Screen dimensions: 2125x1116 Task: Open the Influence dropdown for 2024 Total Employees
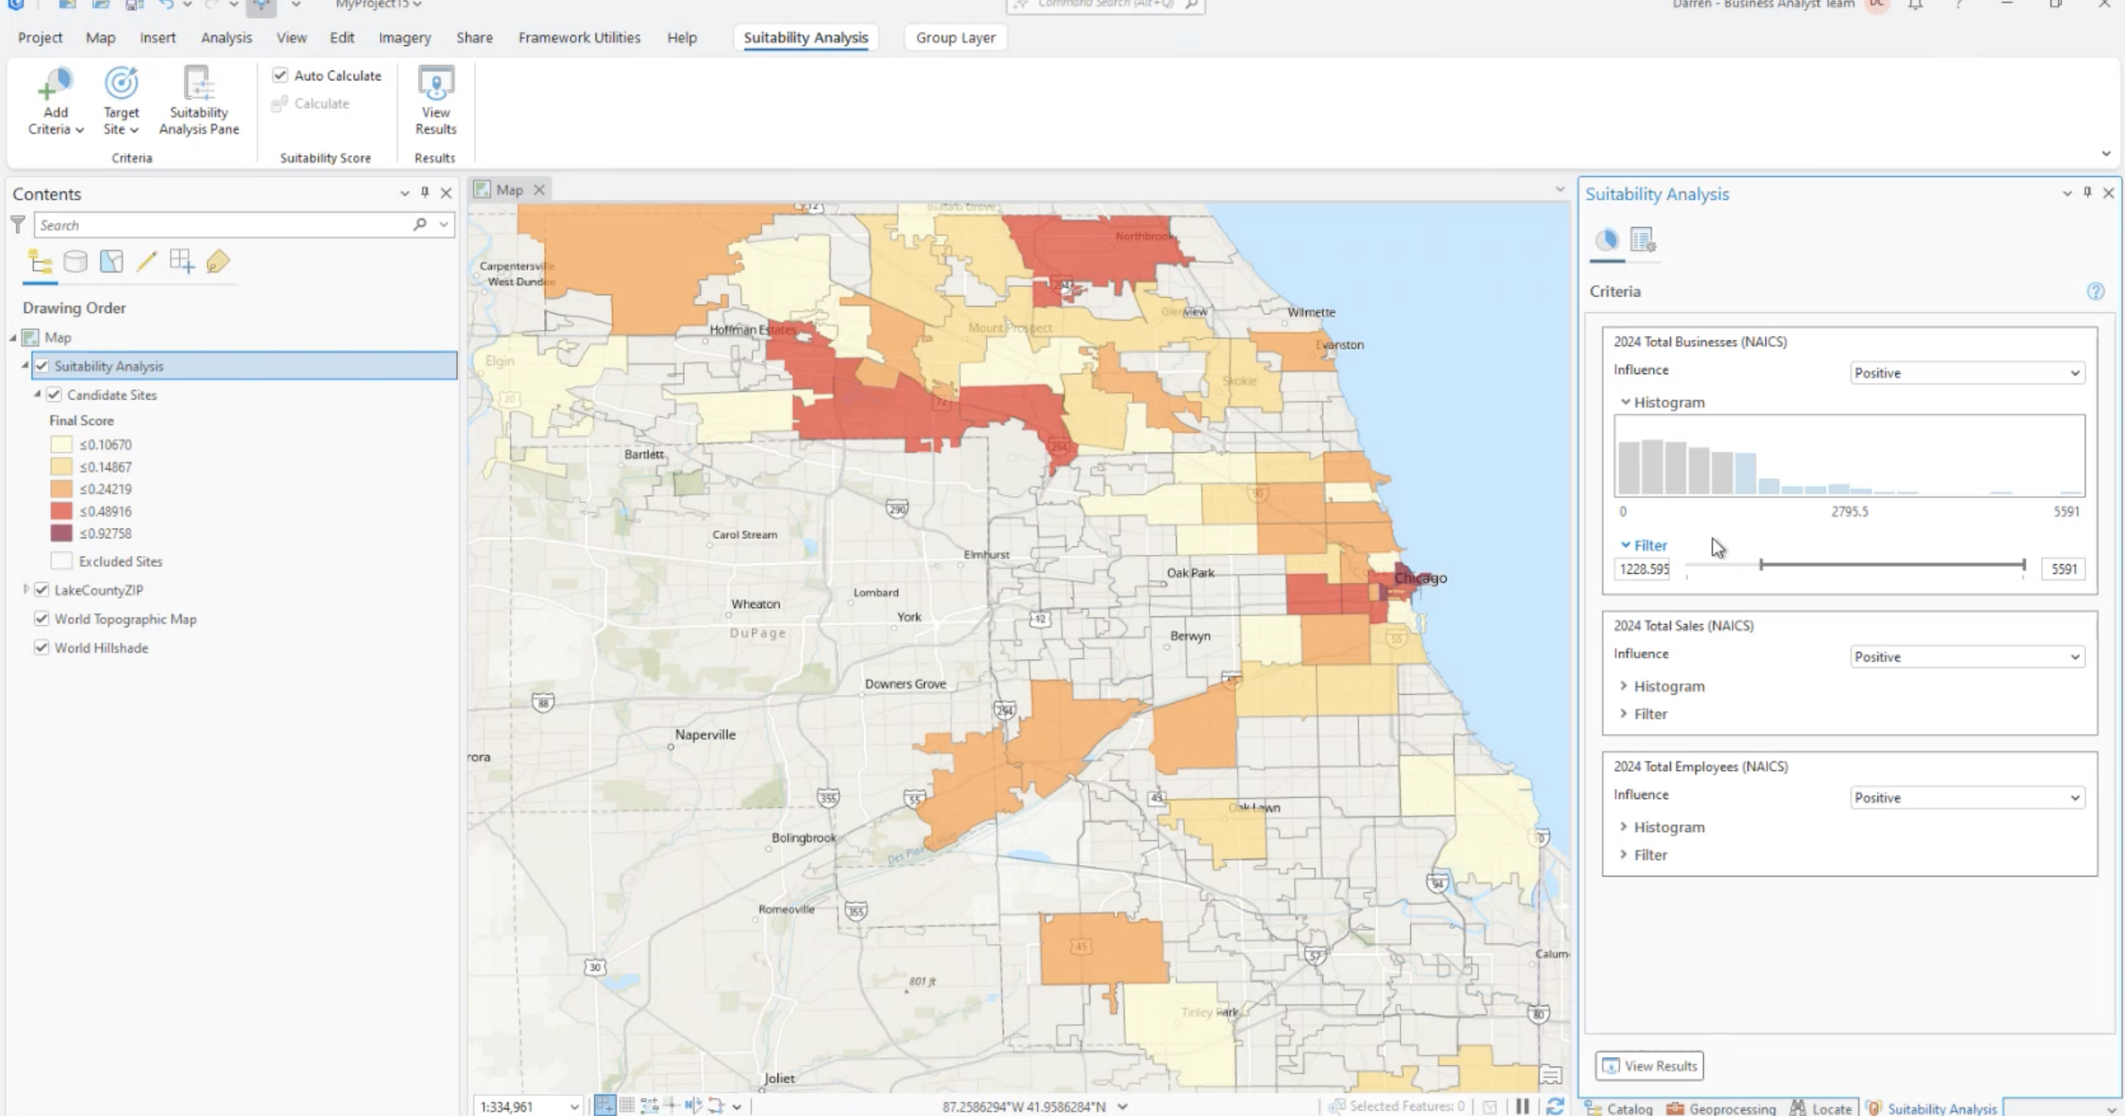pos(1967,797)
